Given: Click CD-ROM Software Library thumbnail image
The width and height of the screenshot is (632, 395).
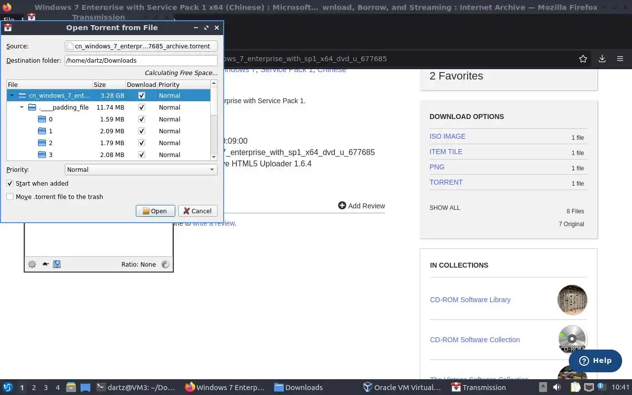Looking at the screenshot, I should (572, 300).
